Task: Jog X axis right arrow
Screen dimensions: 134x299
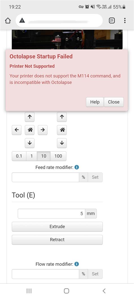Action: pos(43,130)
